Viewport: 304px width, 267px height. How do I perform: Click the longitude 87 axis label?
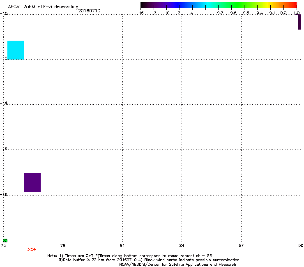tap(241, 246)
